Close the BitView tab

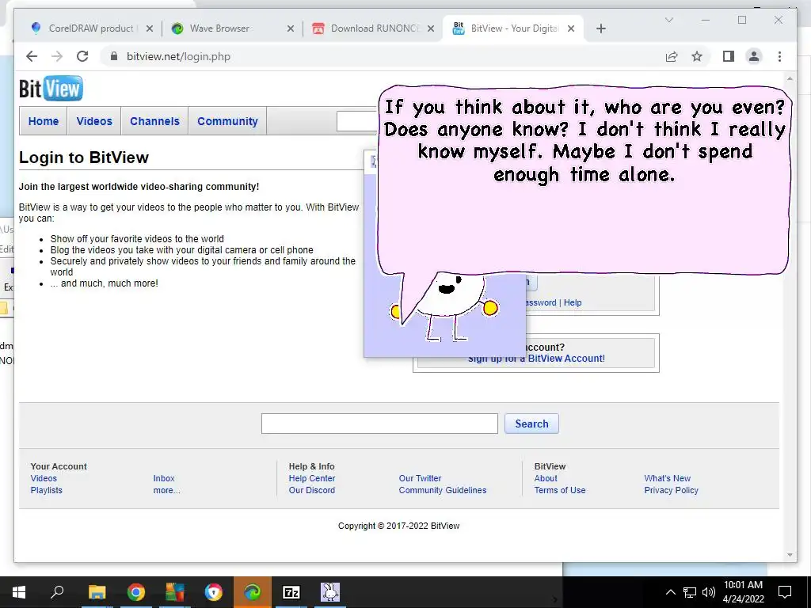(571, 28)
